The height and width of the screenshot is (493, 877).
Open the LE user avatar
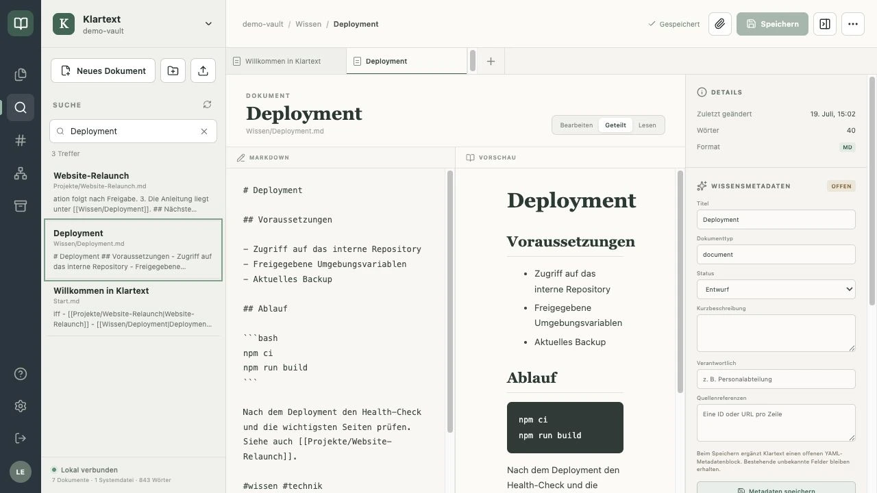click(21, 472)
